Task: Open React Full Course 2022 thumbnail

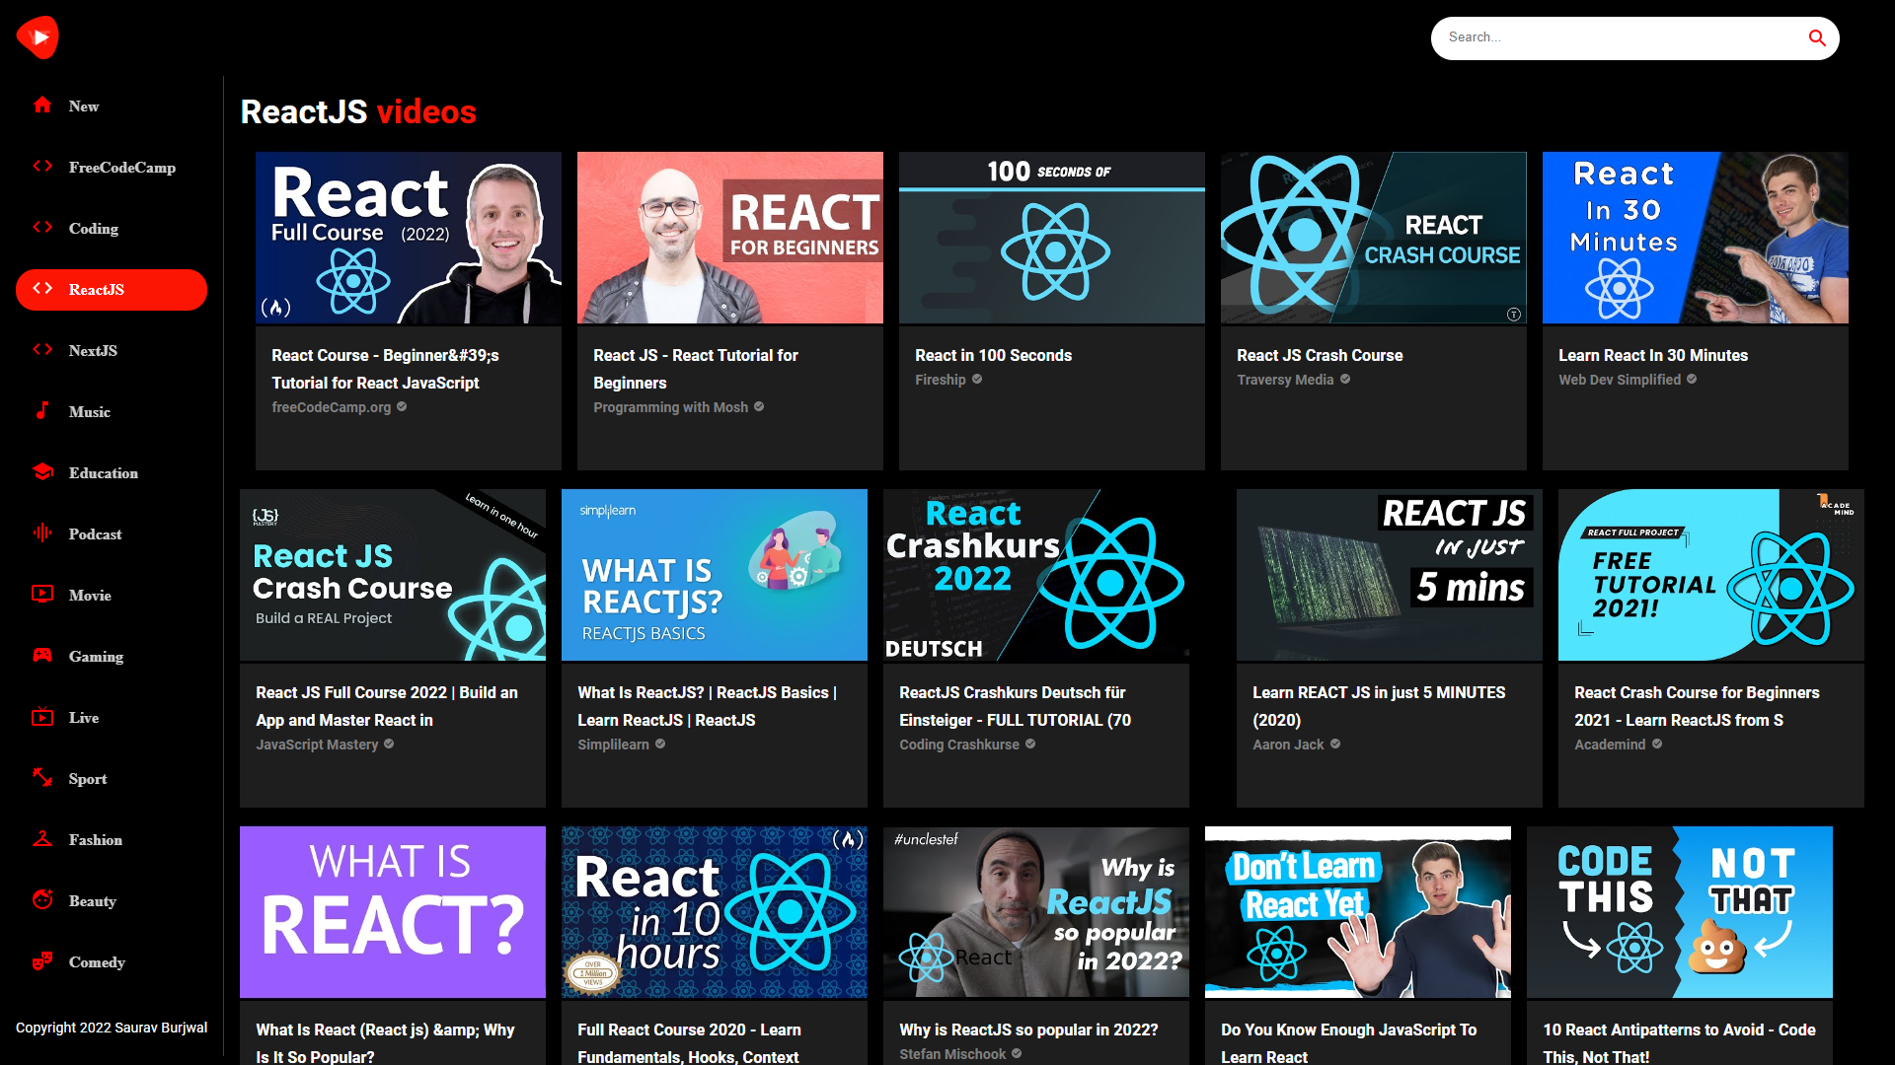Action: pyautogui.click(x=409, y=238)
